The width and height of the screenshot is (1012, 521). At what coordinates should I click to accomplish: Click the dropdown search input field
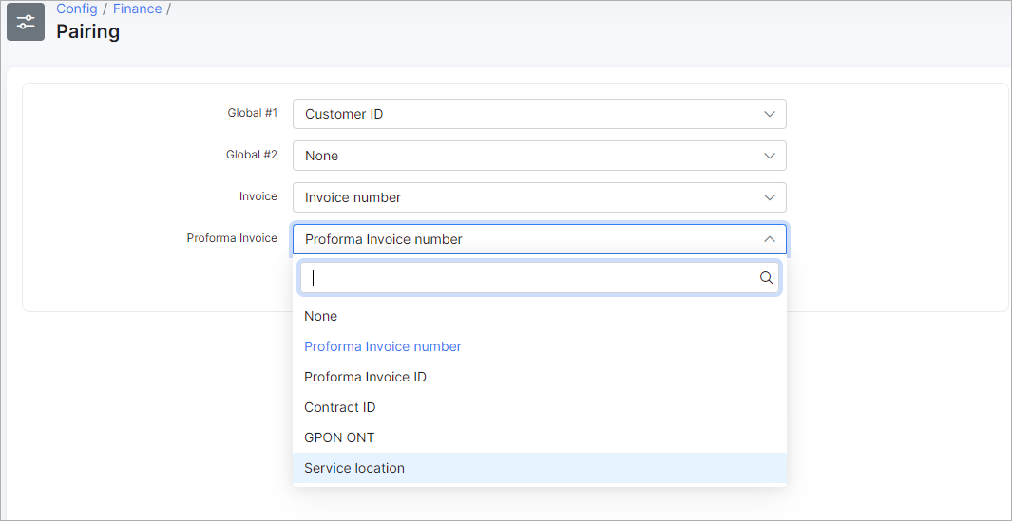540,278
